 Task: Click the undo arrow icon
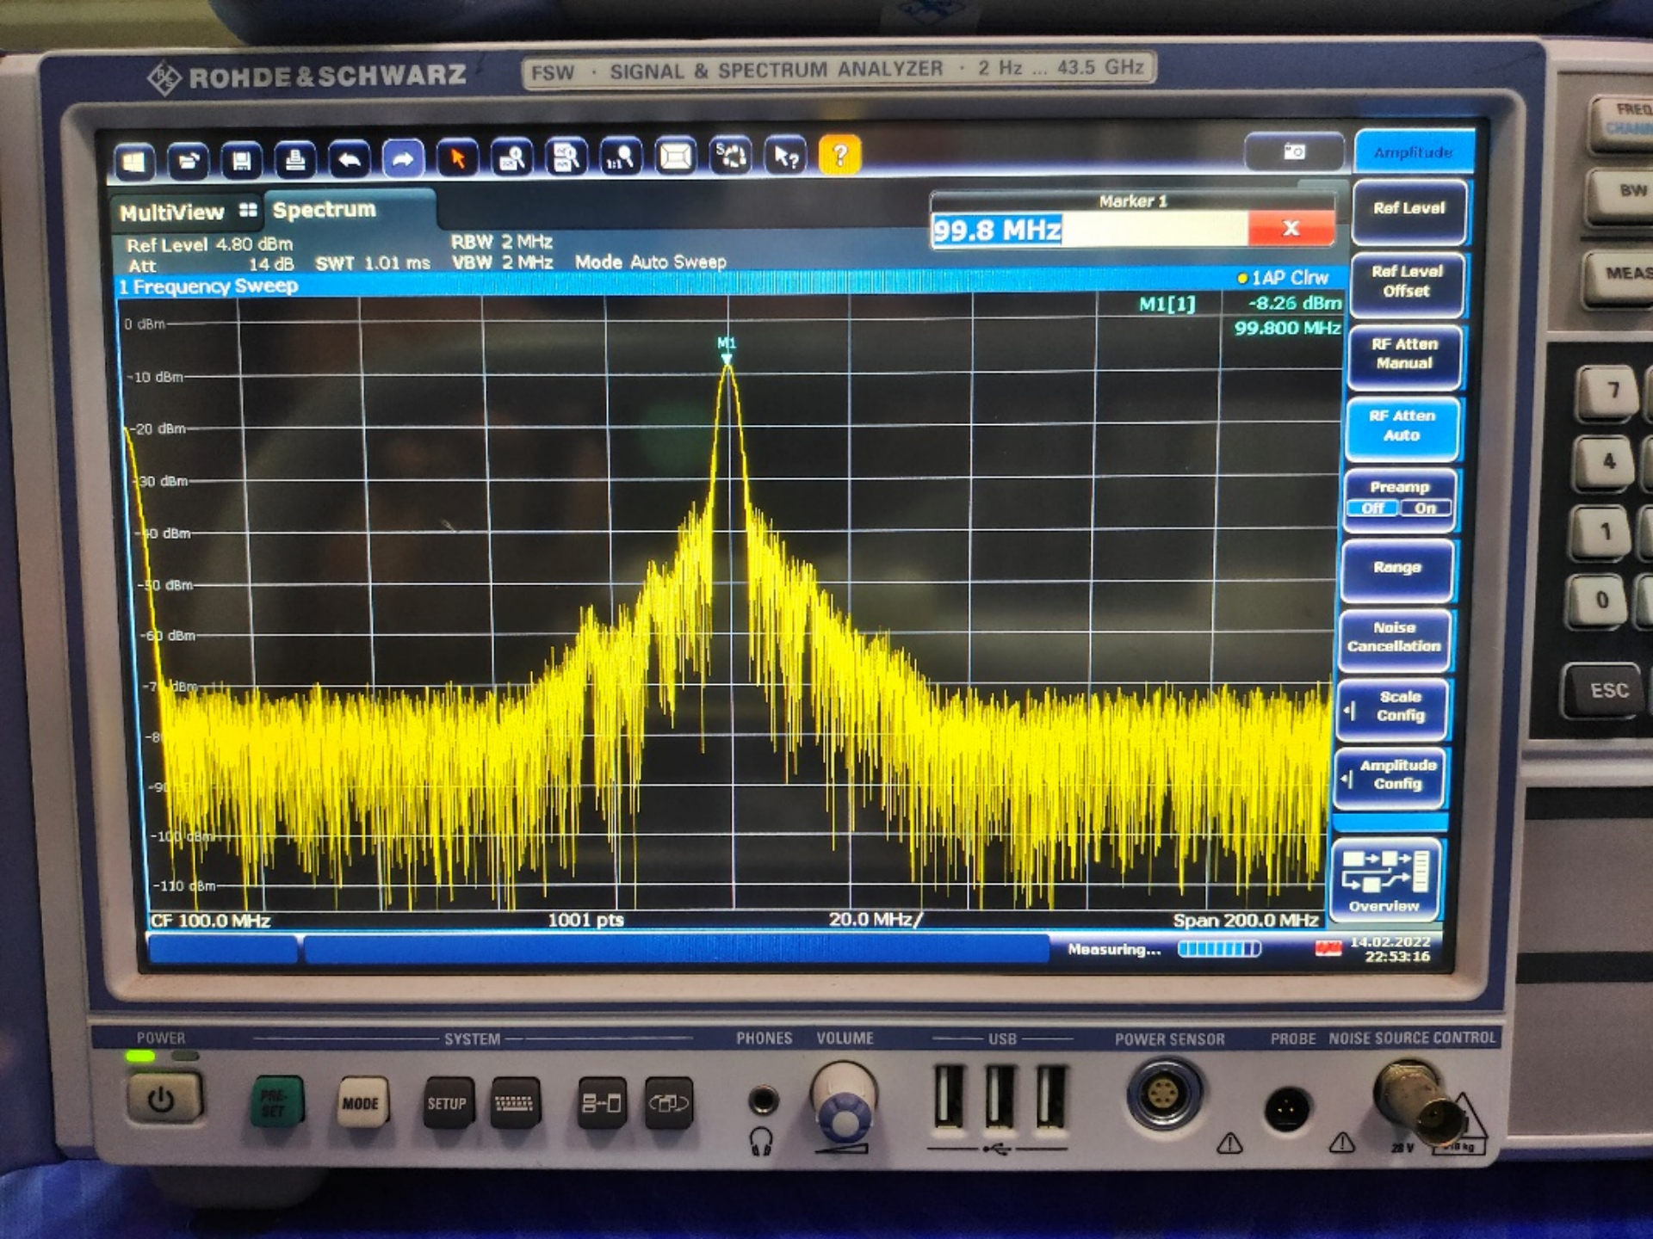pos(349,160)
